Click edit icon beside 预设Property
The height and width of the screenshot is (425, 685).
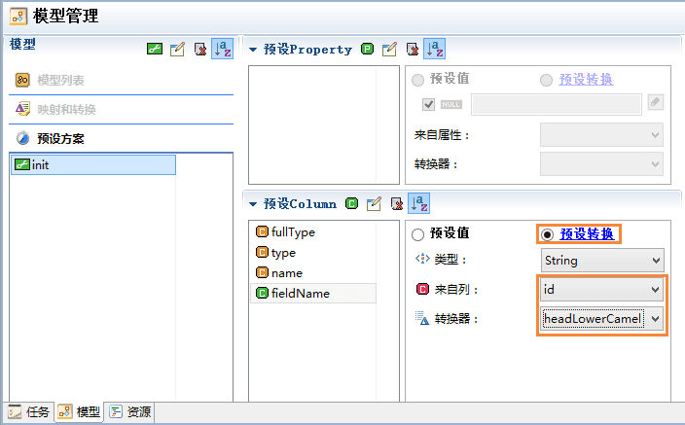click(x=389, y=49)
